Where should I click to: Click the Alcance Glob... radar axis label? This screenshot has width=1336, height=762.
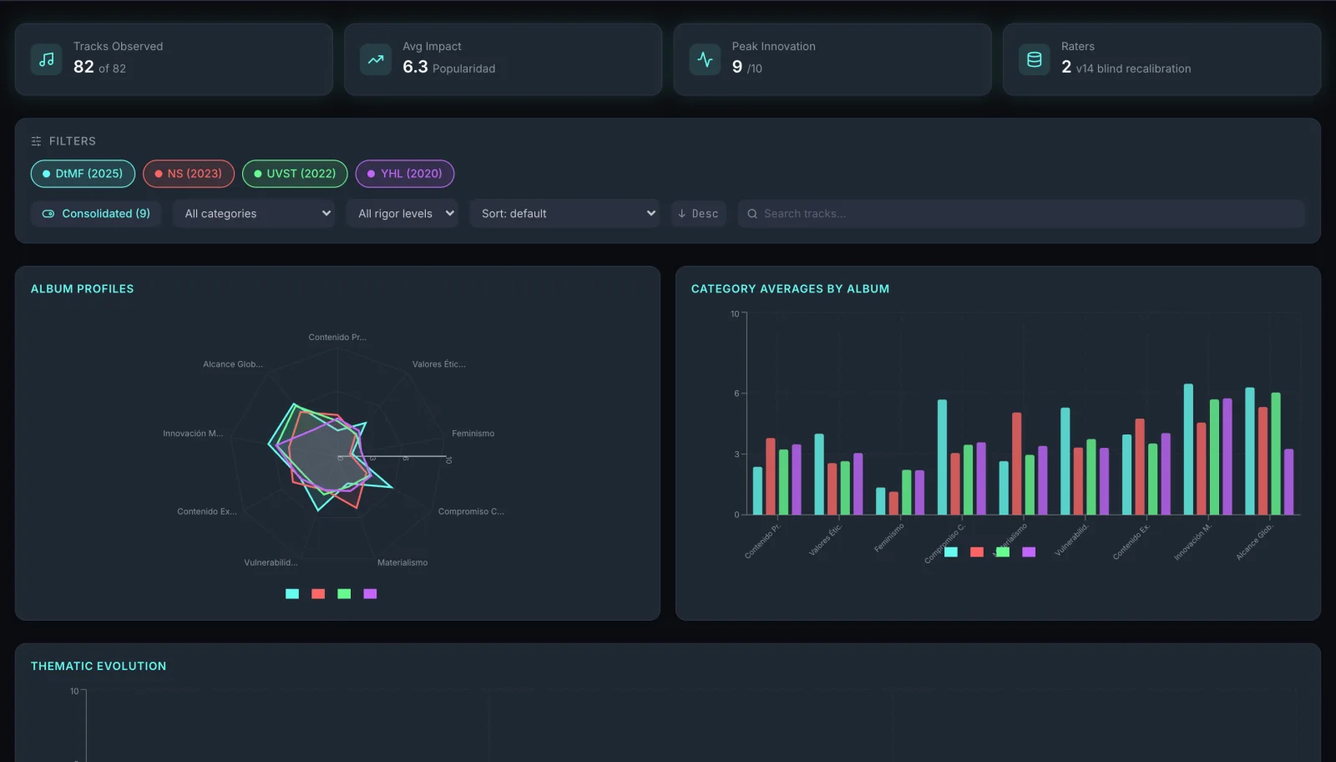[233, 364]
